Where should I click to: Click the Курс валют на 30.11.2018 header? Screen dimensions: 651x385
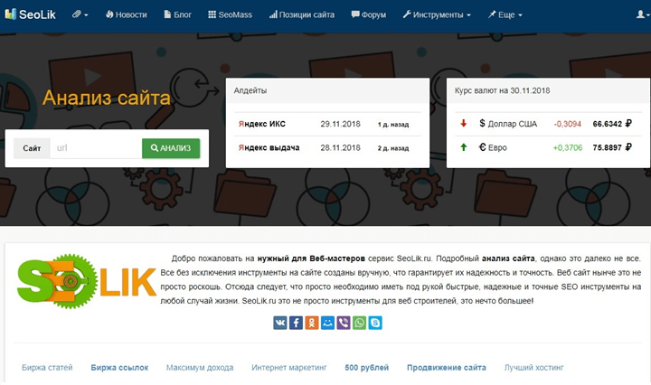pyautogui.click(x=548, y=90)
